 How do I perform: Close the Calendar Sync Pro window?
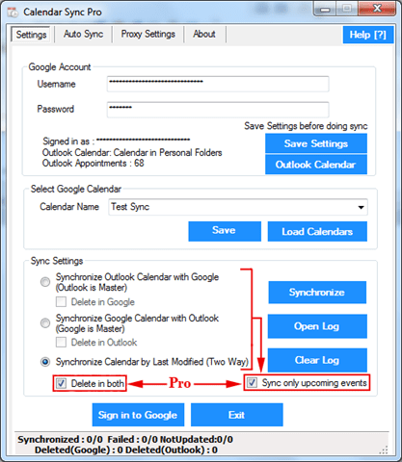pyautogui.click(x=377, y=9)
